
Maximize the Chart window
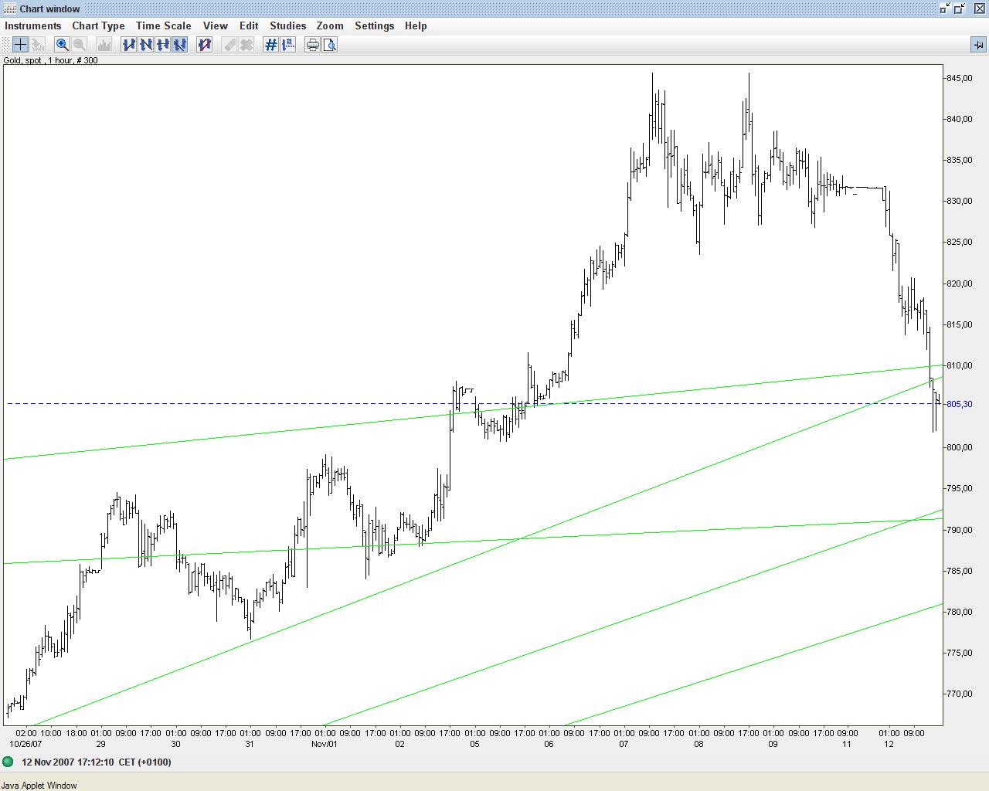[960, 8]
